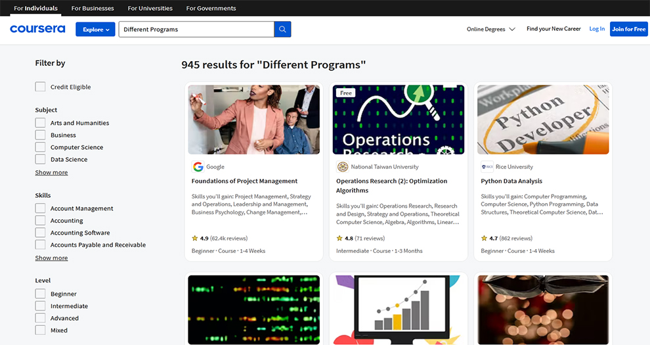Viewport: 650px width, 345px height.
Task: Click the Project Management whiteboard thumbnail
Action: point(253,120)
